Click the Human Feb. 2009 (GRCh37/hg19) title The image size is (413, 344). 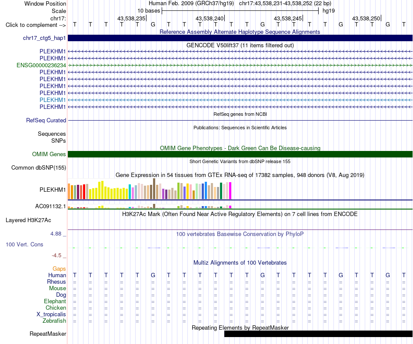click(191, 3)
